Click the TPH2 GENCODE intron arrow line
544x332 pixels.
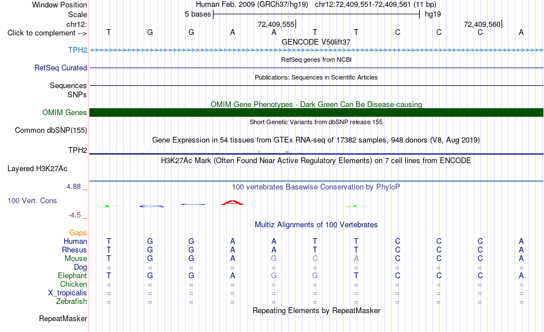(317, 50)
